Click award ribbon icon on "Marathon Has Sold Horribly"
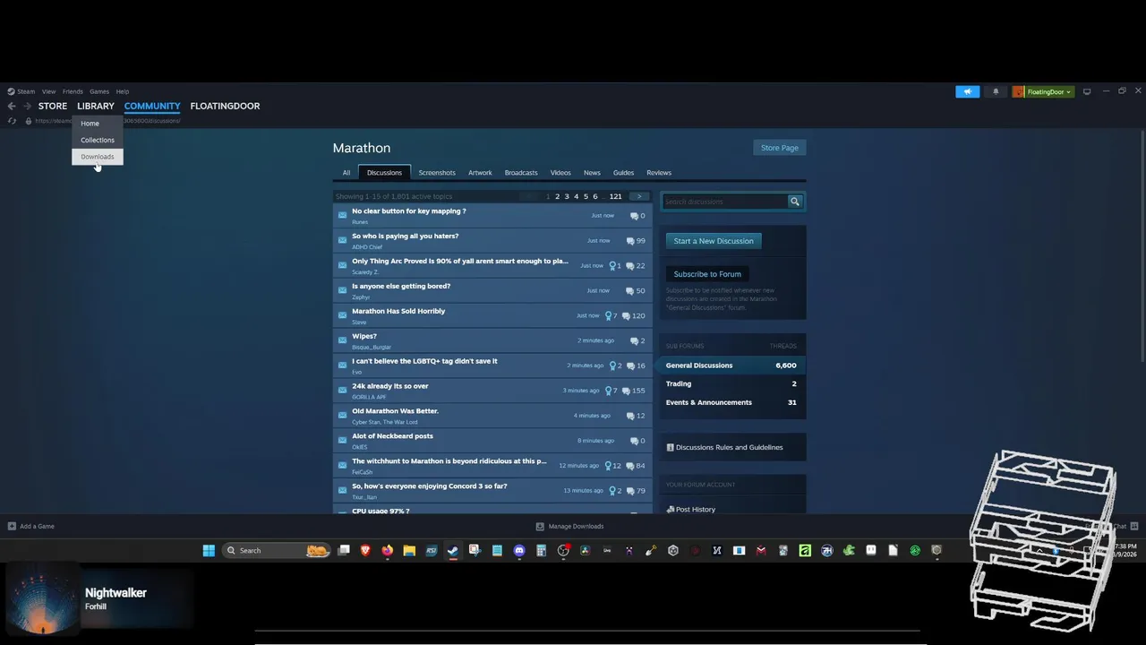The height and width of the screenshot is (645, 1146). point(609,315)
